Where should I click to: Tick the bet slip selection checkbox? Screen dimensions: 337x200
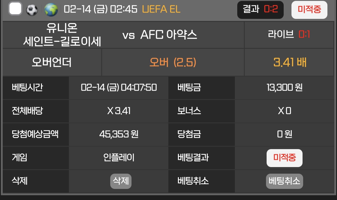coord(15,9)
